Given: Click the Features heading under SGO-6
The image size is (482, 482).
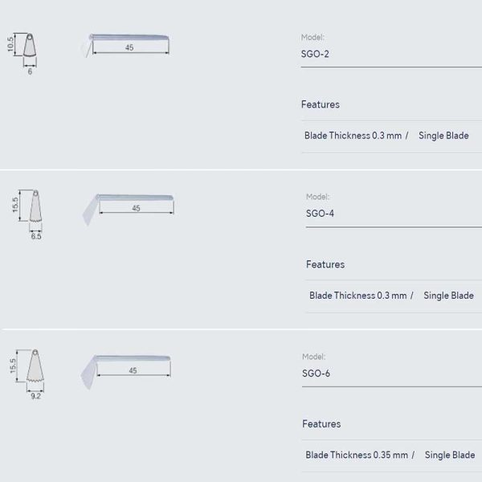Looking at the screenshot, I should [x=321, y=423].
